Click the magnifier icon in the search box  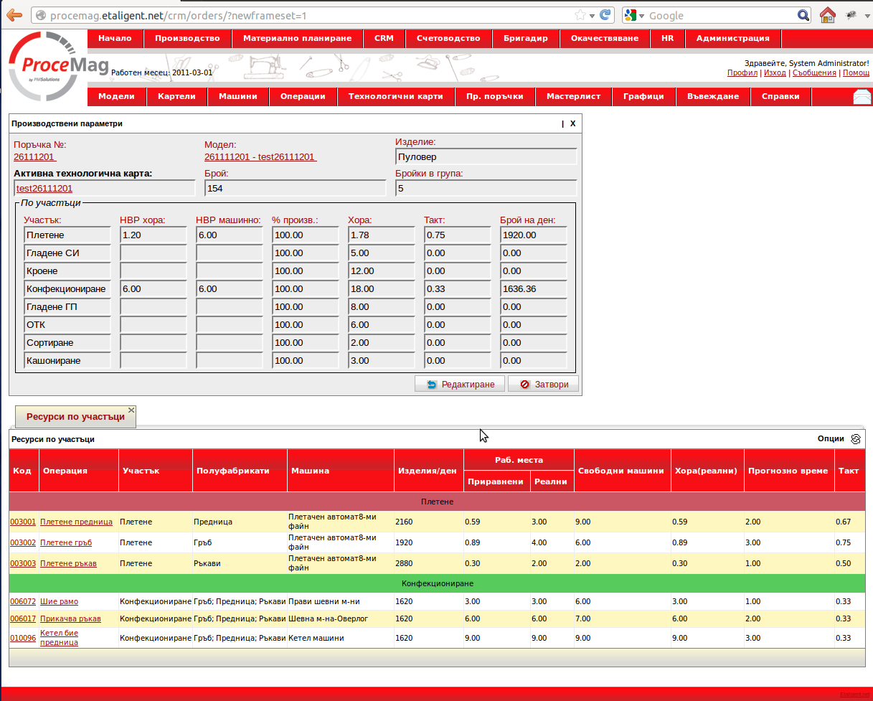point(803,15)
